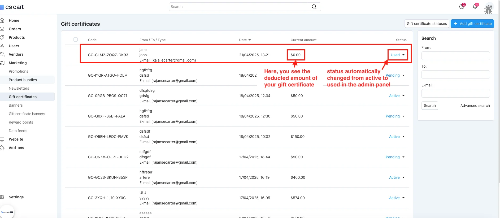Go to Reward points menu item
This screenshot has width=500, height=218.
pos(21,122)
